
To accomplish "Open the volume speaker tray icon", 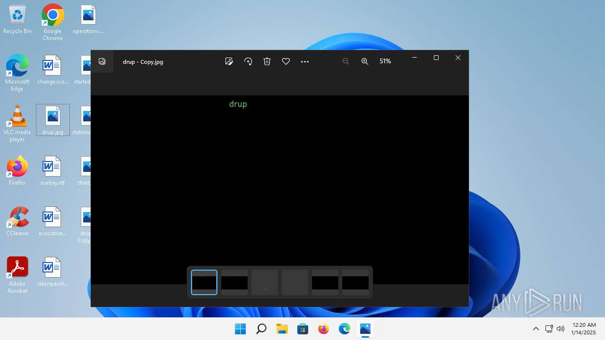I will 561,329.
